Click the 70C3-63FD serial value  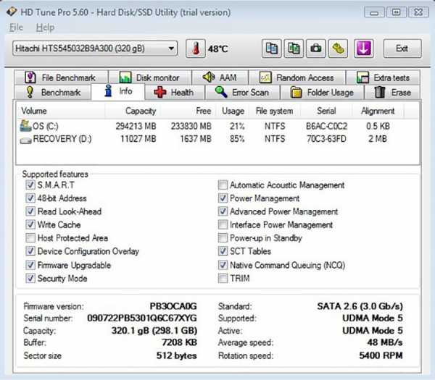326,138
